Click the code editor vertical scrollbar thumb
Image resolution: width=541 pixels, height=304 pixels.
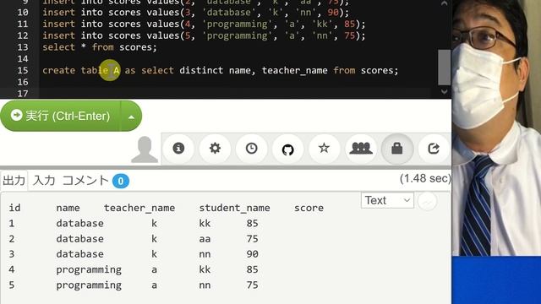tap(445, 68)
